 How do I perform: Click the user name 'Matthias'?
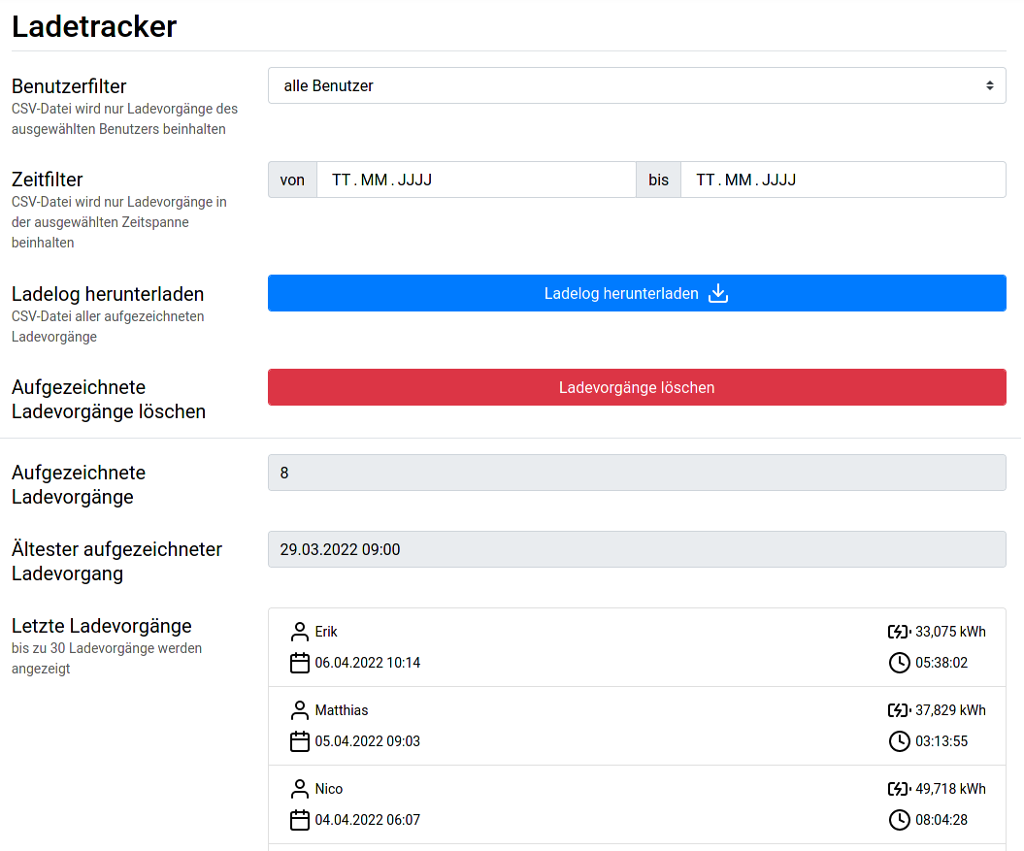[x=342, y=710]
